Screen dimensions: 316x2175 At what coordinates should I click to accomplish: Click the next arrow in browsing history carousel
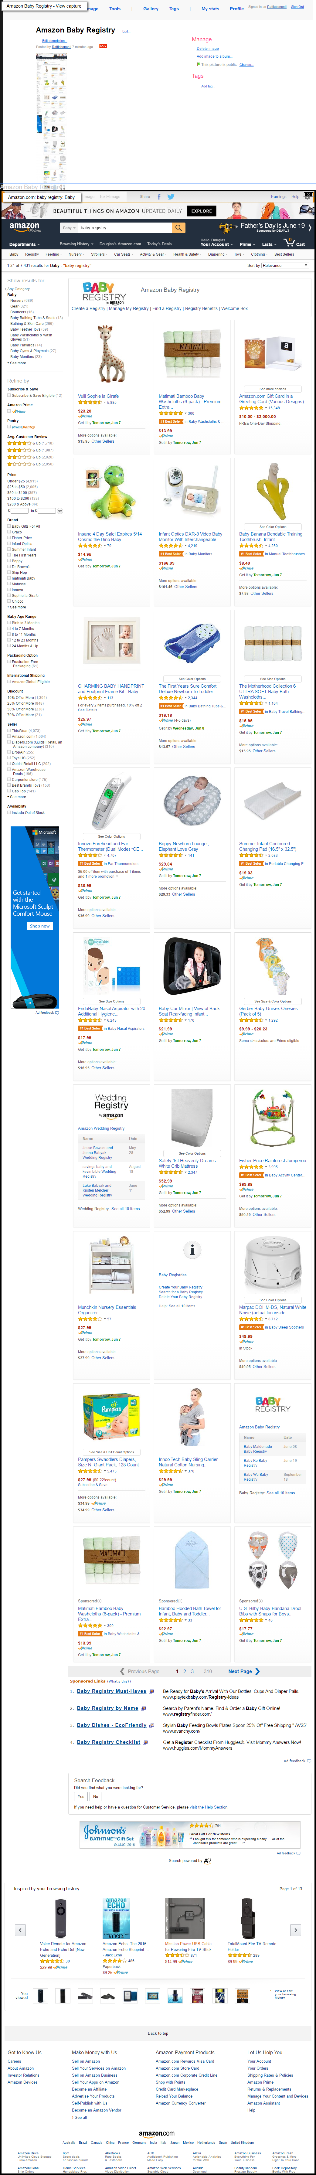(296, 1930)
